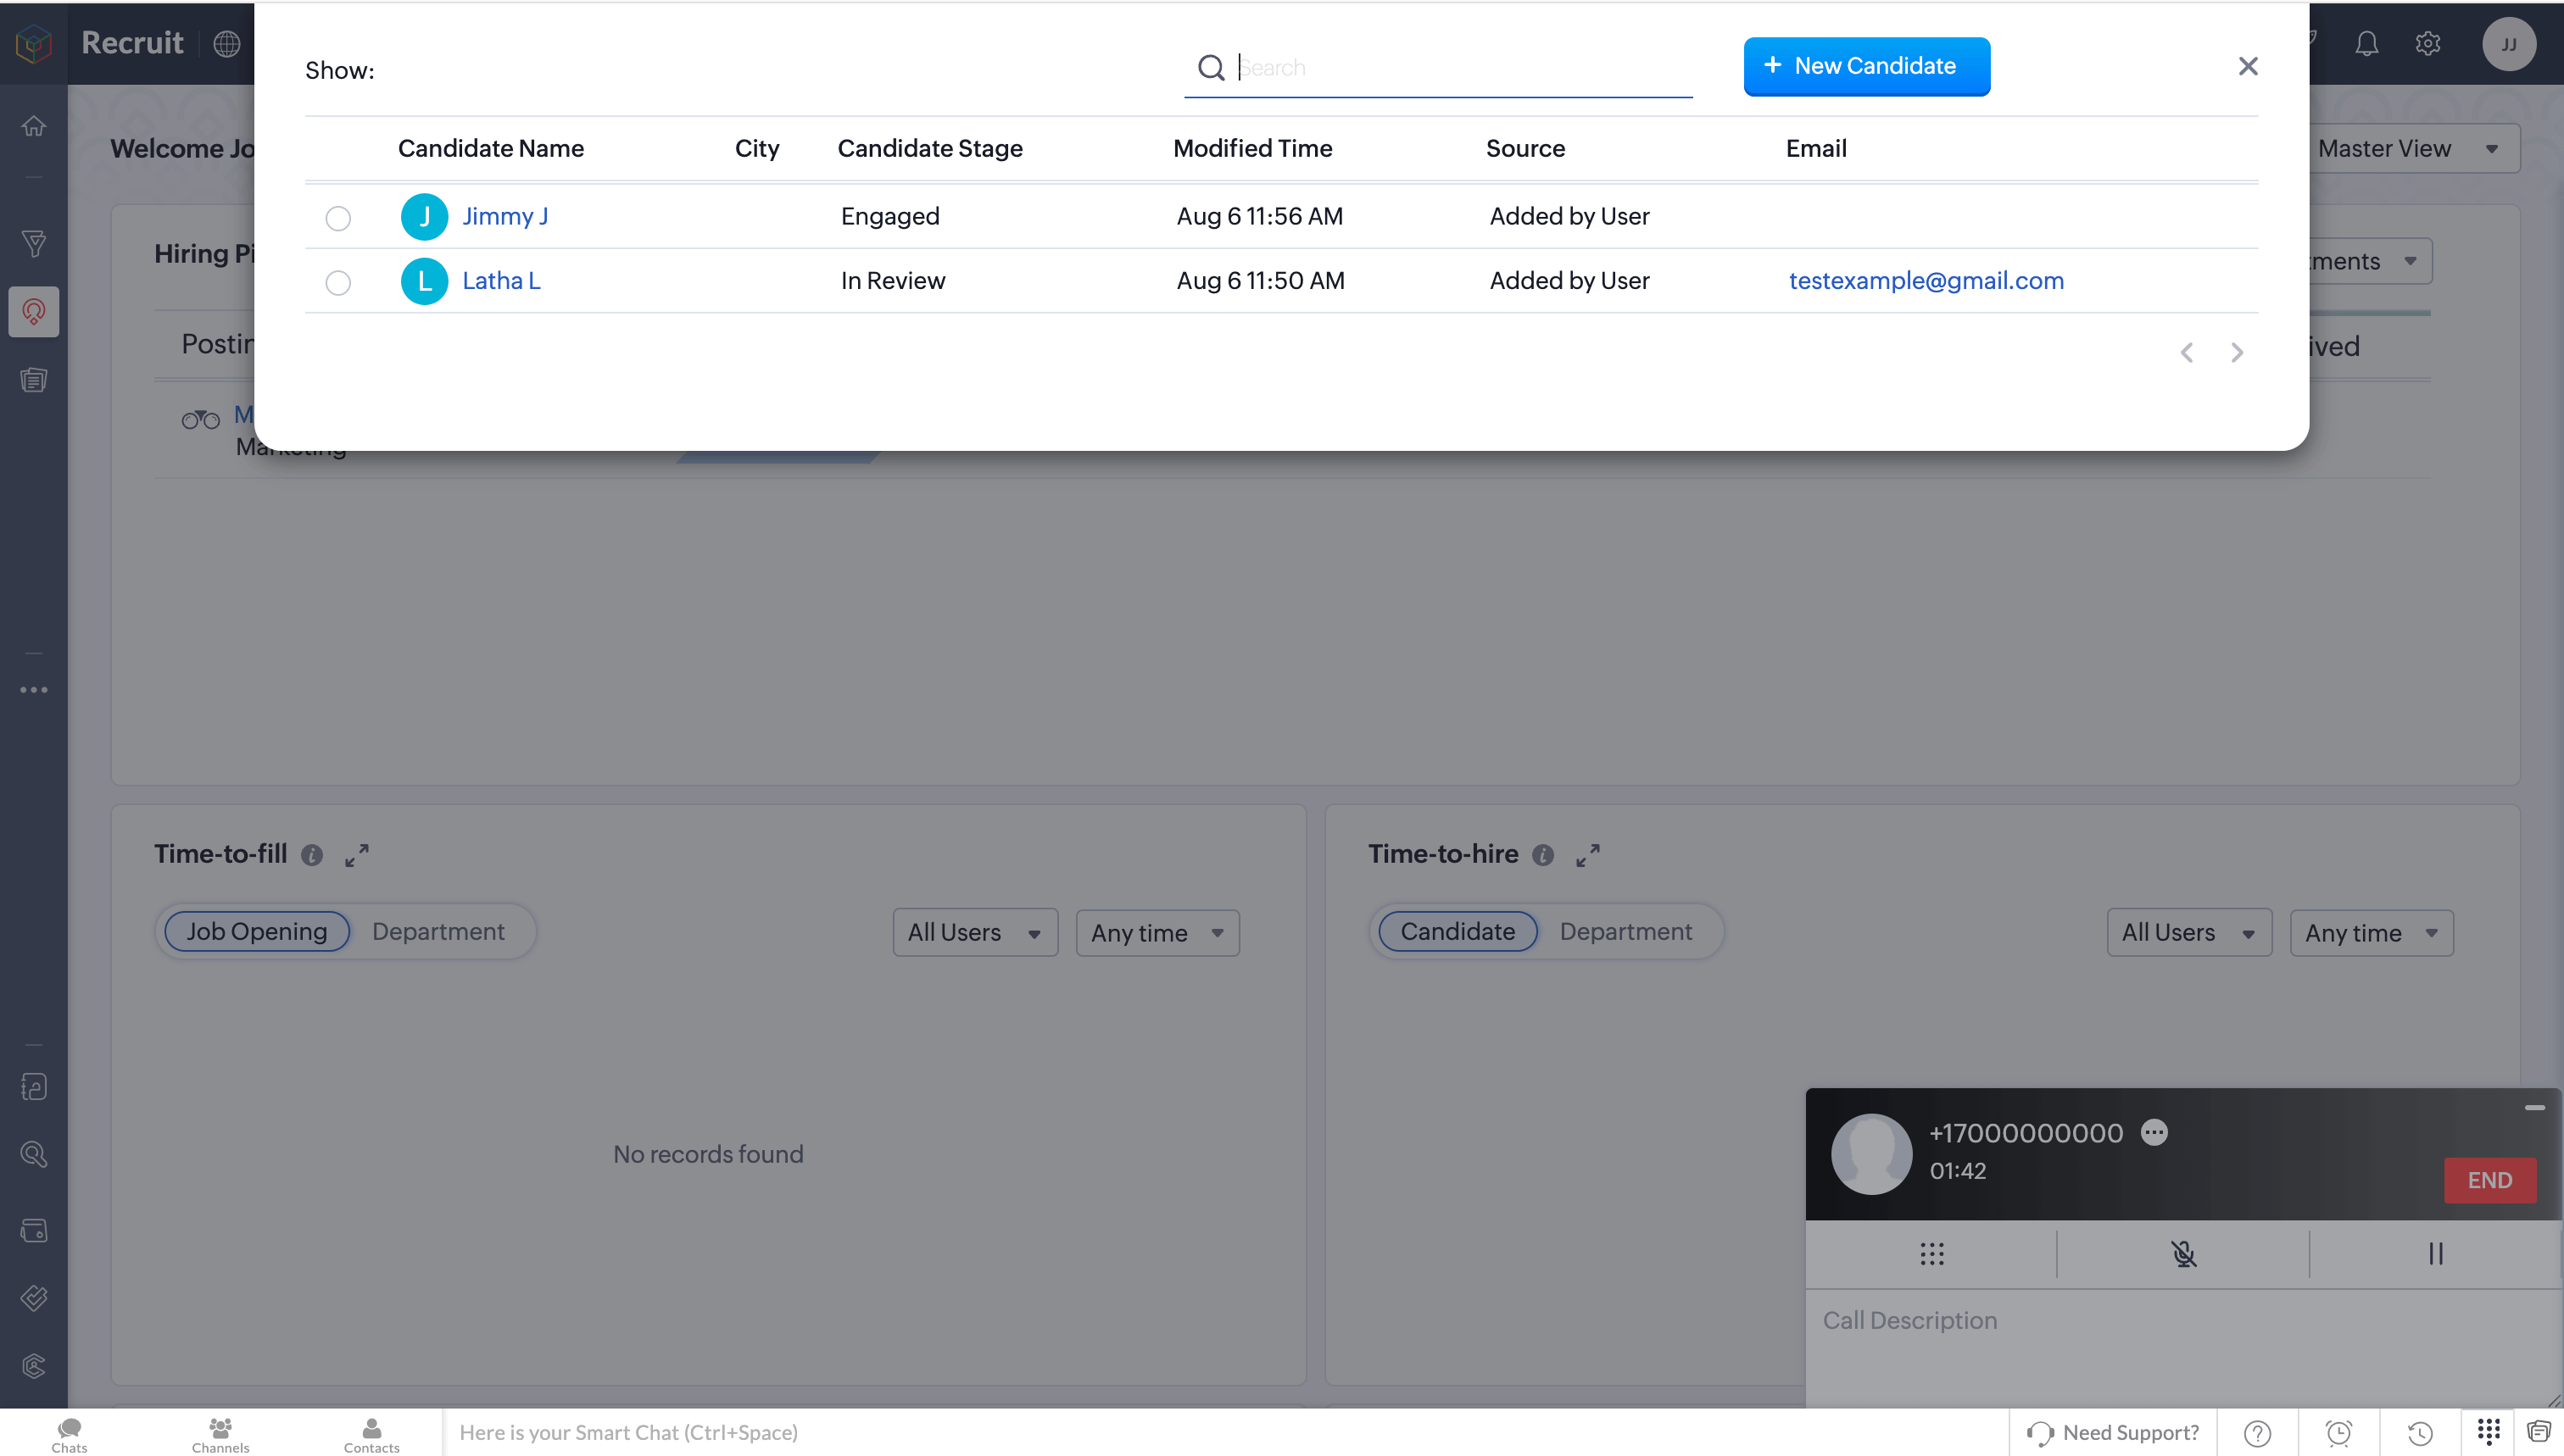Mute the ongoing call microphone
This screenshot has width=2564, height=1456.
point(2182,1254)
